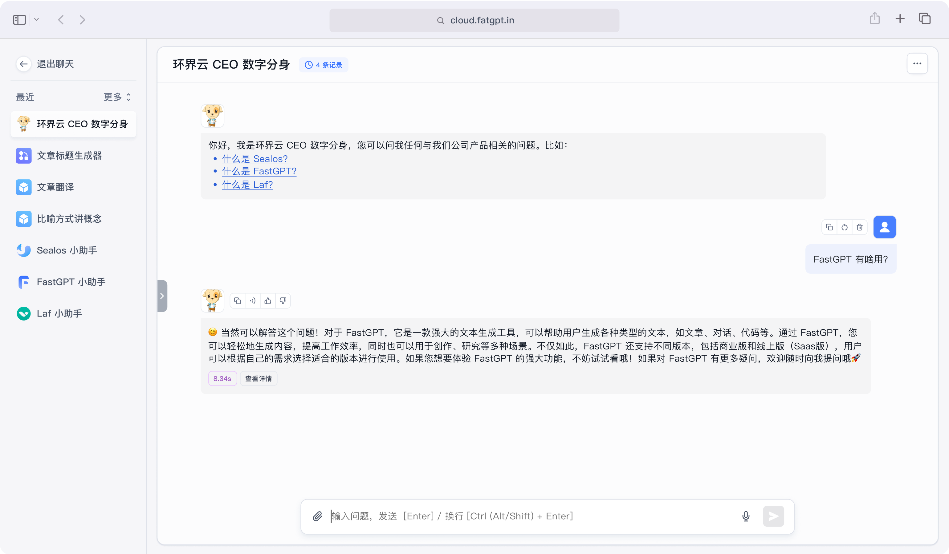The height and width of the screenshot is (554, 949).
Task: Select 环界云 CEO 数字分身 in sidebar
Action: coord(73,124)
